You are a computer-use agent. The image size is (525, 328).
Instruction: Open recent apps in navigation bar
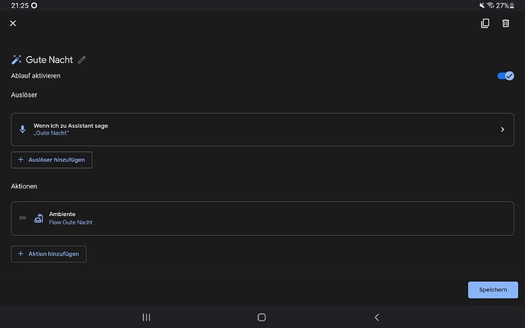pos(146,317)
